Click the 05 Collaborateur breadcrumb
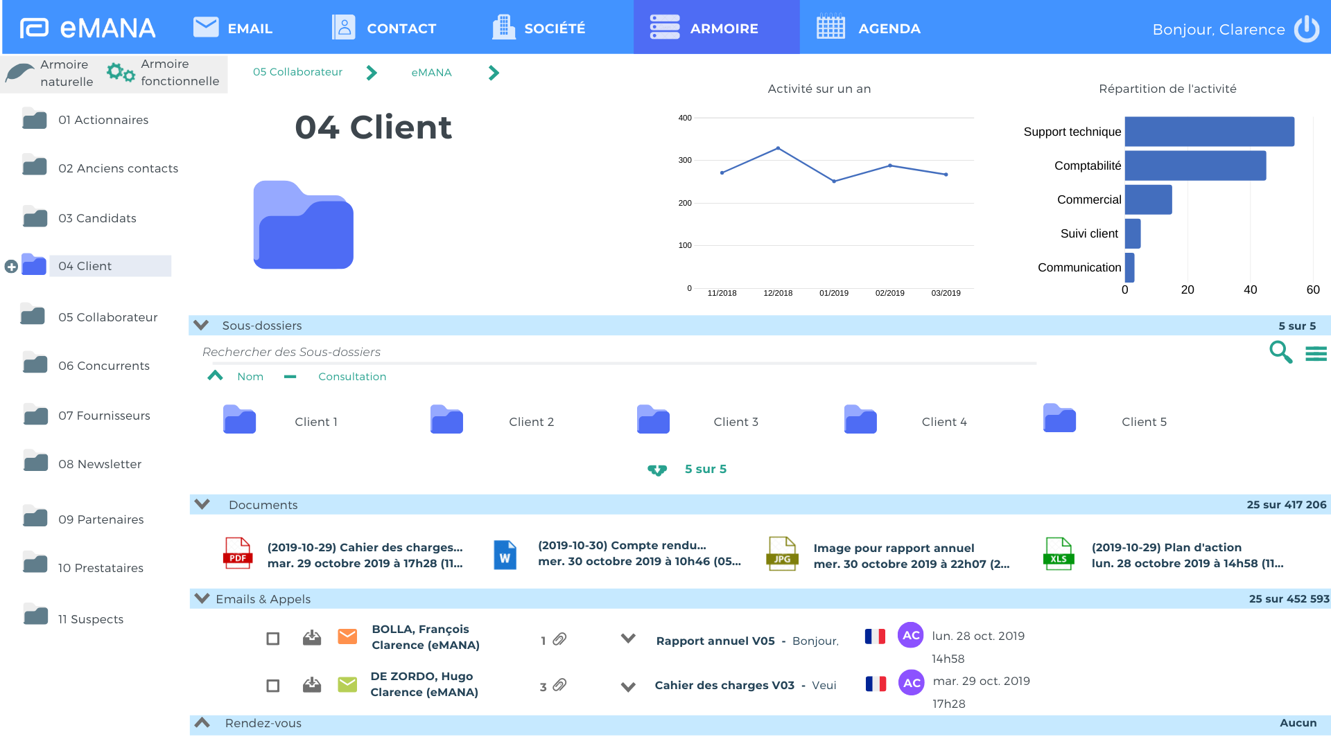This screenshot has width=1331, height=748. (297, 72)
